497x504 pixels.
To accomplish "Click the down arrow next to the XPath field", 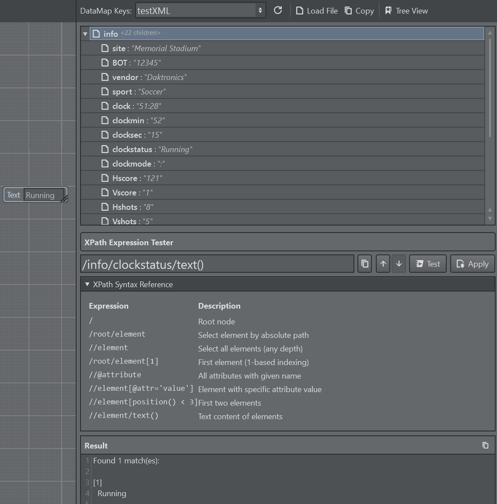I will [x=399, y=264].
